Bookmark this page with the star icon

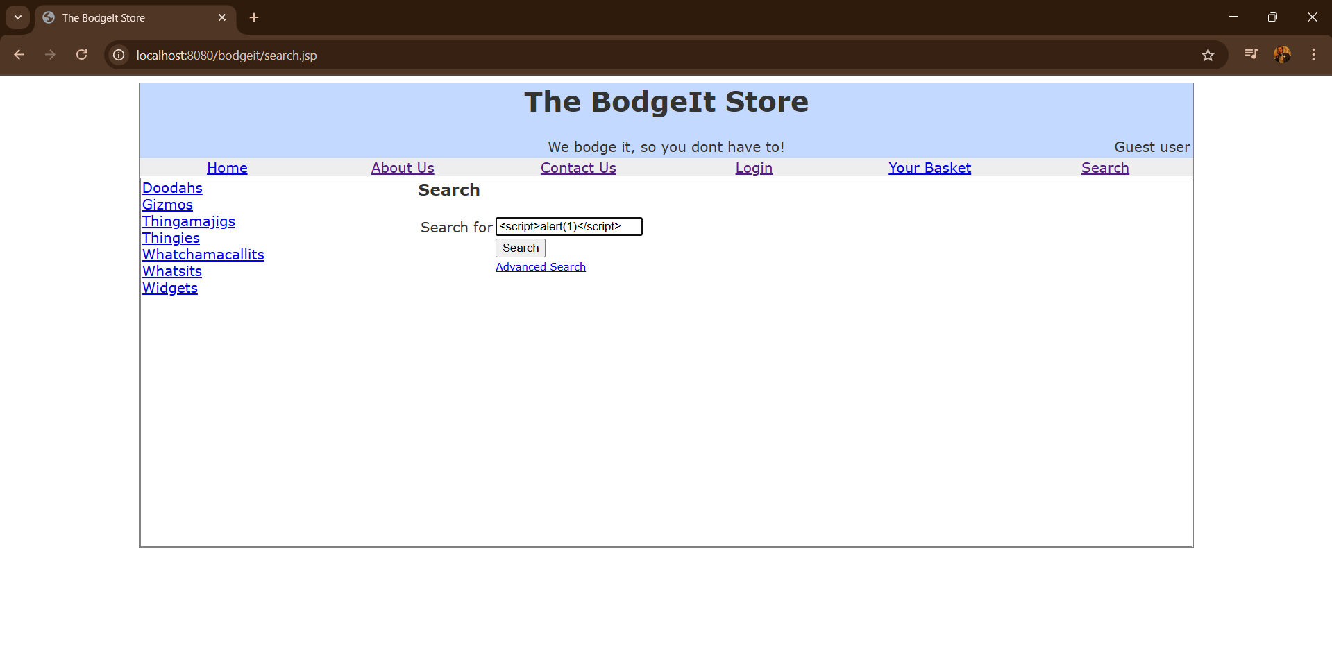1208,55
